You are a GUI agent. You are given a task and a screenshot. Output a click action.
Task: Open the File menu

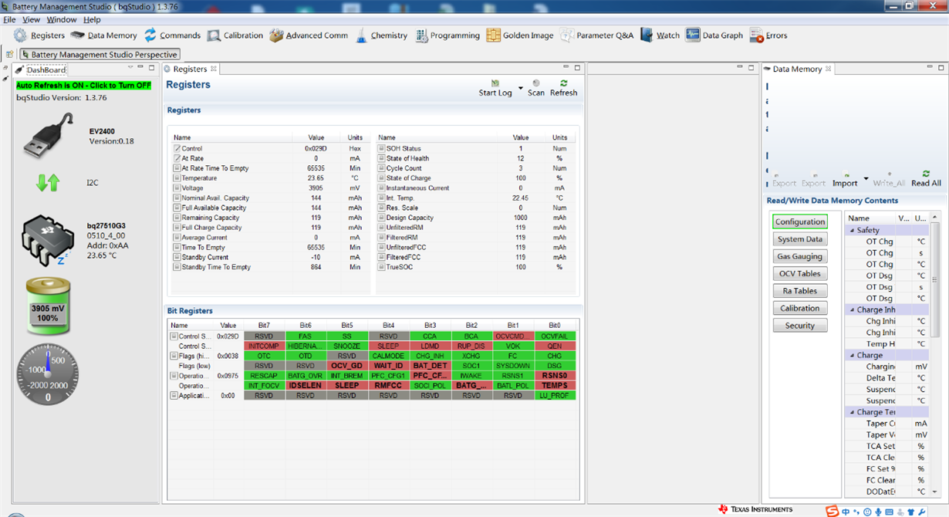[9, 19]
